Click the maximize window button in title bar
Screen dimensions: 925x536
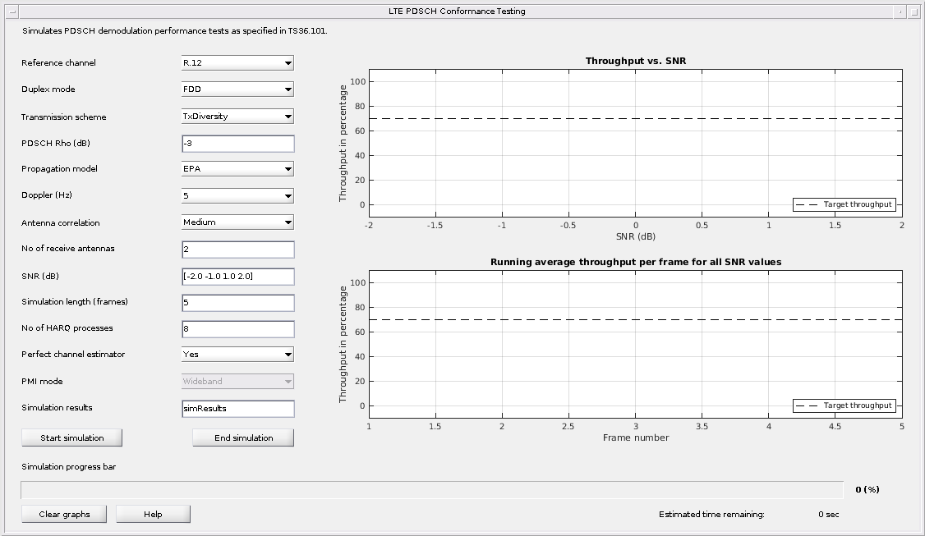click(x=913, y=11)
